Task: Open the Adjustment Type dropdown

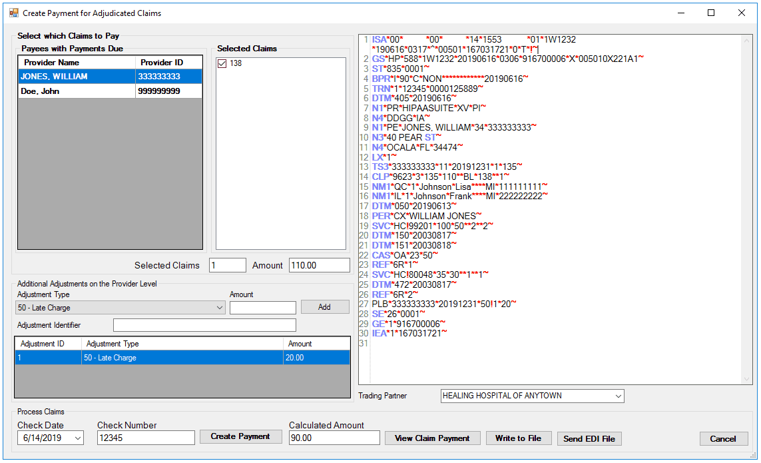Action: pos(219,308)
